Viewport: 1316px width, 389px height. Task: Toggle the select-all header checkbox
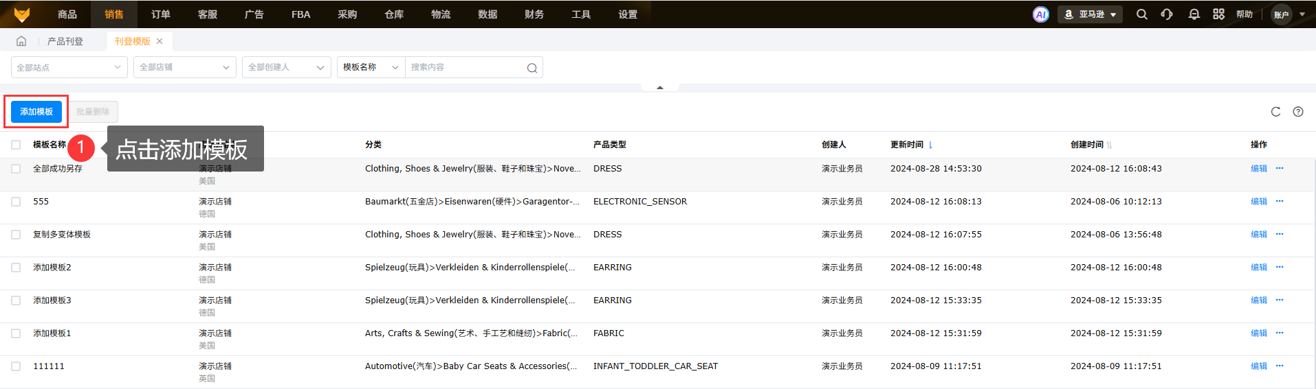tap(16, 145)
